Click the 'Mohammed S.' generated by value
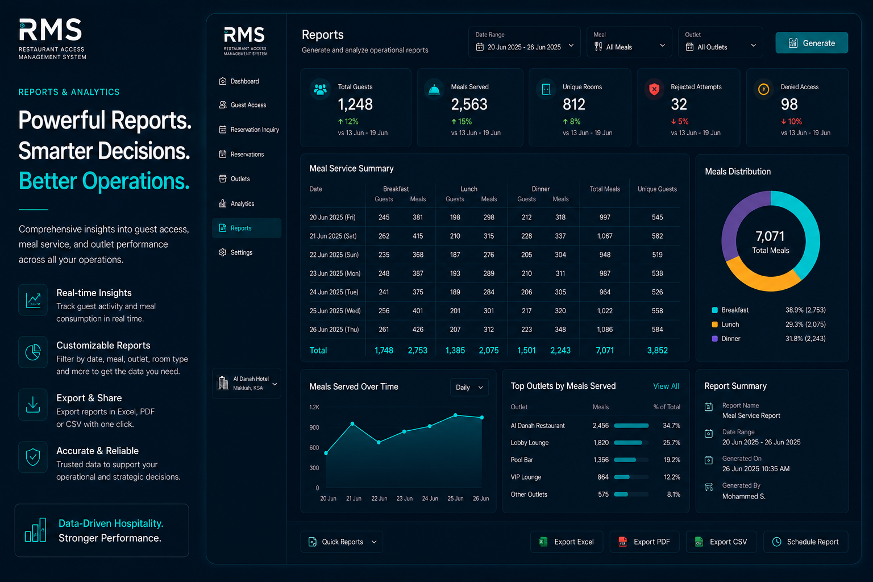The width and height of the screenshot is (873, 582). (743, 496)
